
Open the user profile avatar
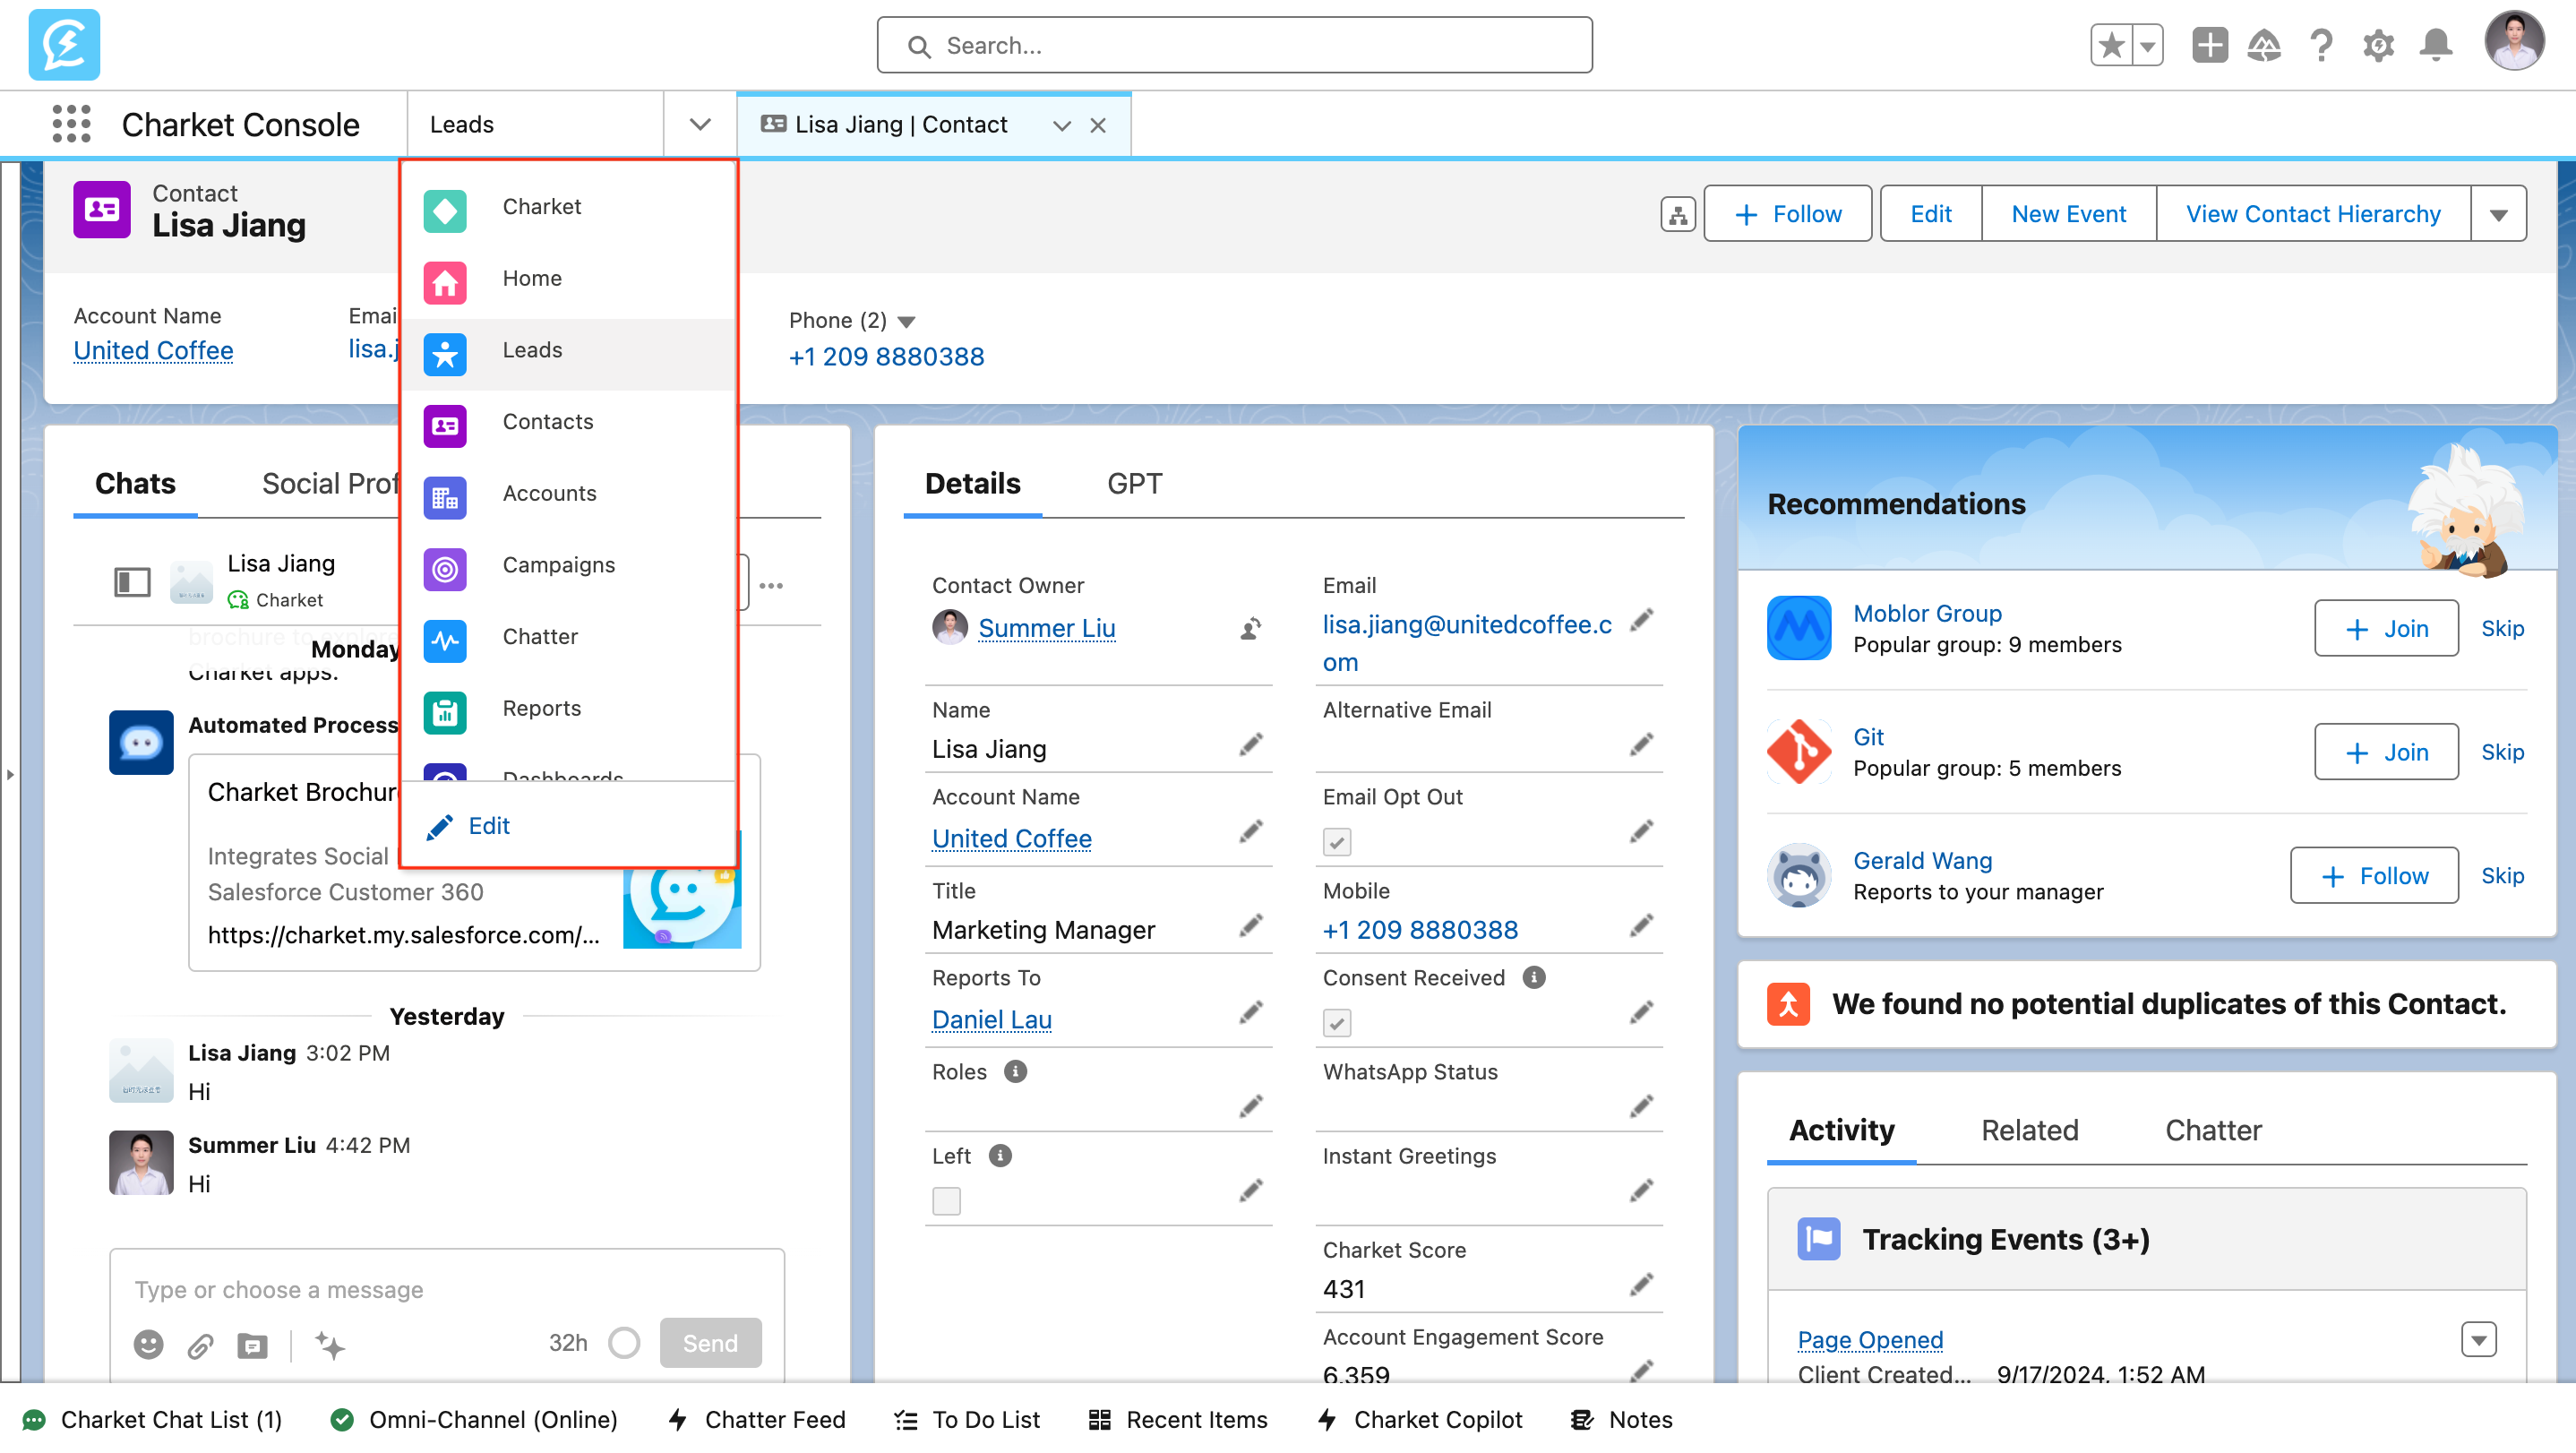[x=2514, y=42]
